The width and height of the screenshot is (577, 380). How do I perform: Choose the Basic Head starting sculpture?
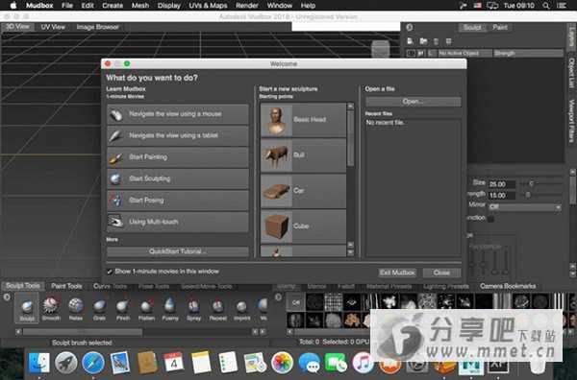303,120
